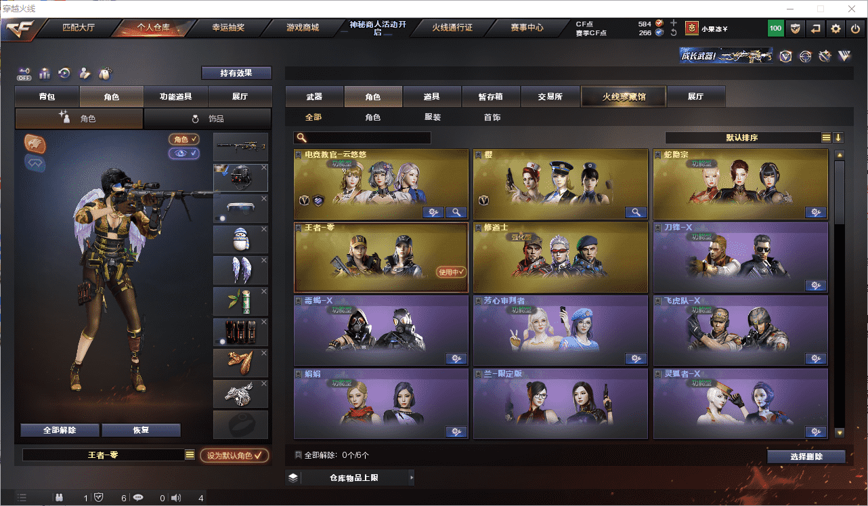Switch to the 武器 warehouse tab
The width and height of the screenshot is (868, 506).
tap(314, 97)
